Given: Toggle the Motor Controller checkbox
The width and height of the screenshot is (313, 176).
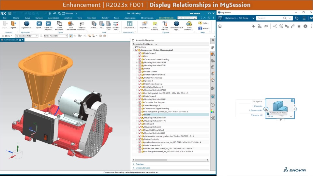Looking at the screenshot, I should coord(140,139).
